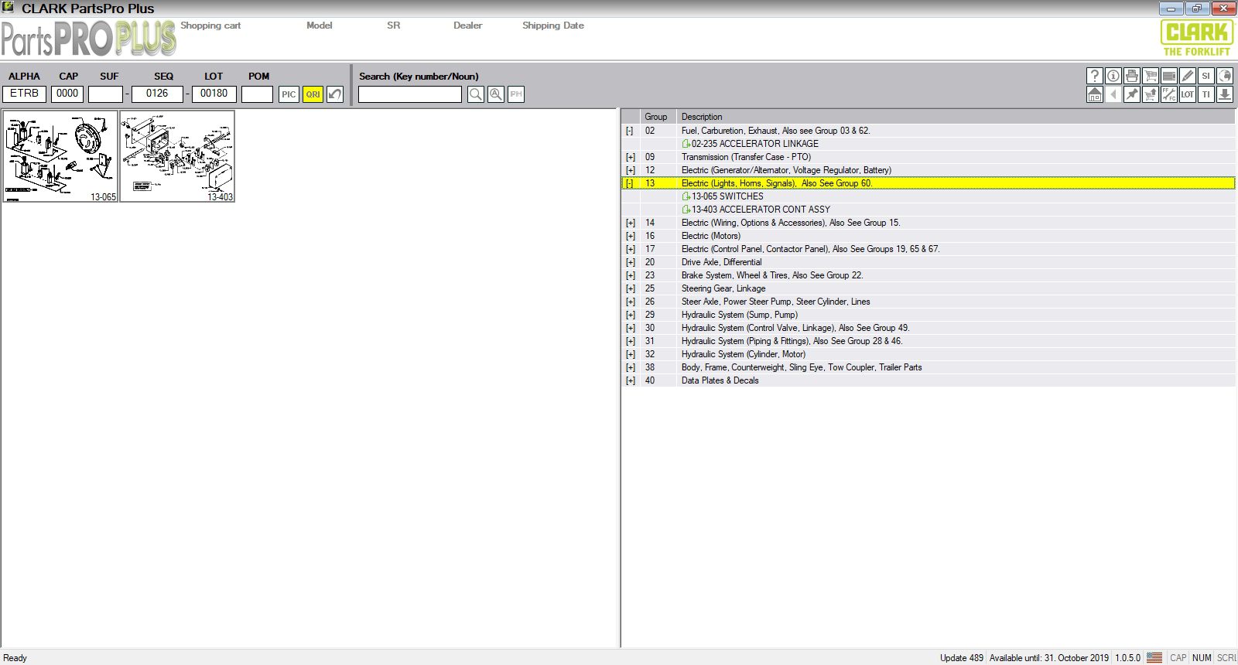Image resolution: width=1238 pixels, height=665 pixels.
Task: Expand group 29 Hydraulic System Sump, Pump
Action: click(x=630, y=315)
